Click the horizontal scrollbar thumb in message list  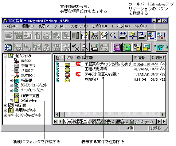[x=62, y=114]
